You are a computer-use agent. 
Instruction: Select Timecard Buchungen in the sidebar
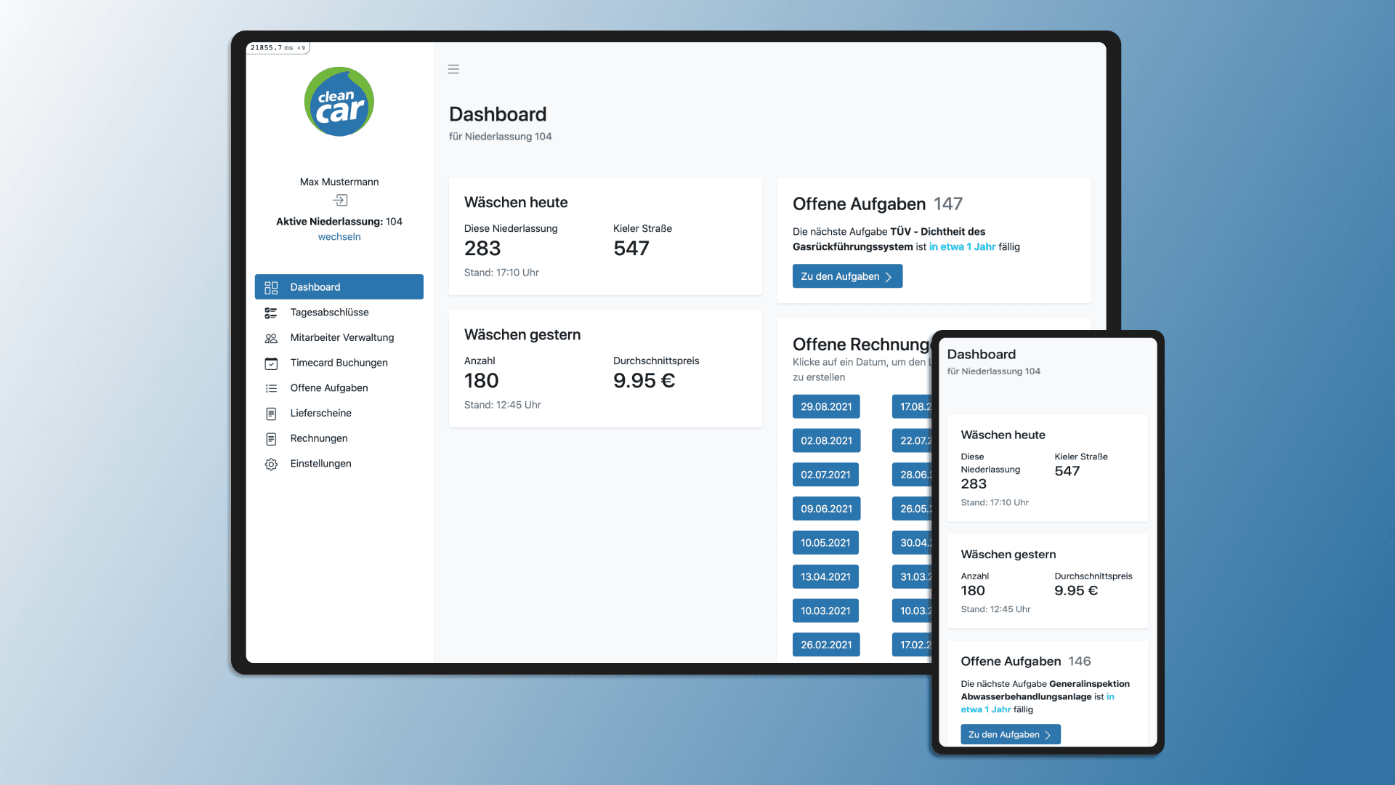click(339, 363)
